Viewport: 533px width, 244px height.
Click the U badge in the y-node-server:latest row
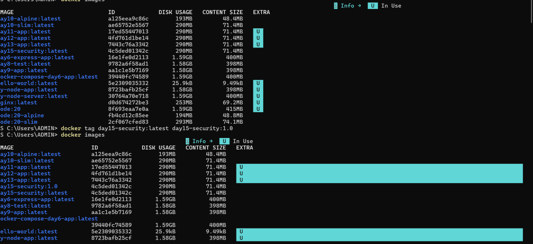[x=258, y=96]
